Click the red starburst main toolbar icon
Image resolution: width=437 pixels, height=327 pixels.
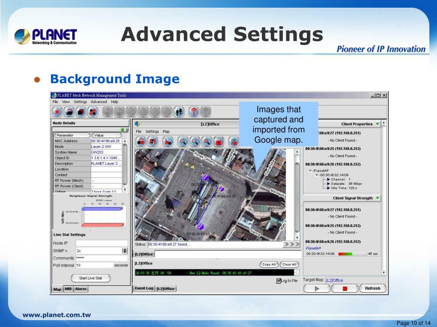[x=58, y=112]
